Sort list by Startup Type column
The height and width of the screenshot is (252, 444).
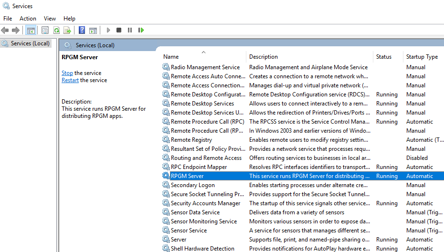422,56
